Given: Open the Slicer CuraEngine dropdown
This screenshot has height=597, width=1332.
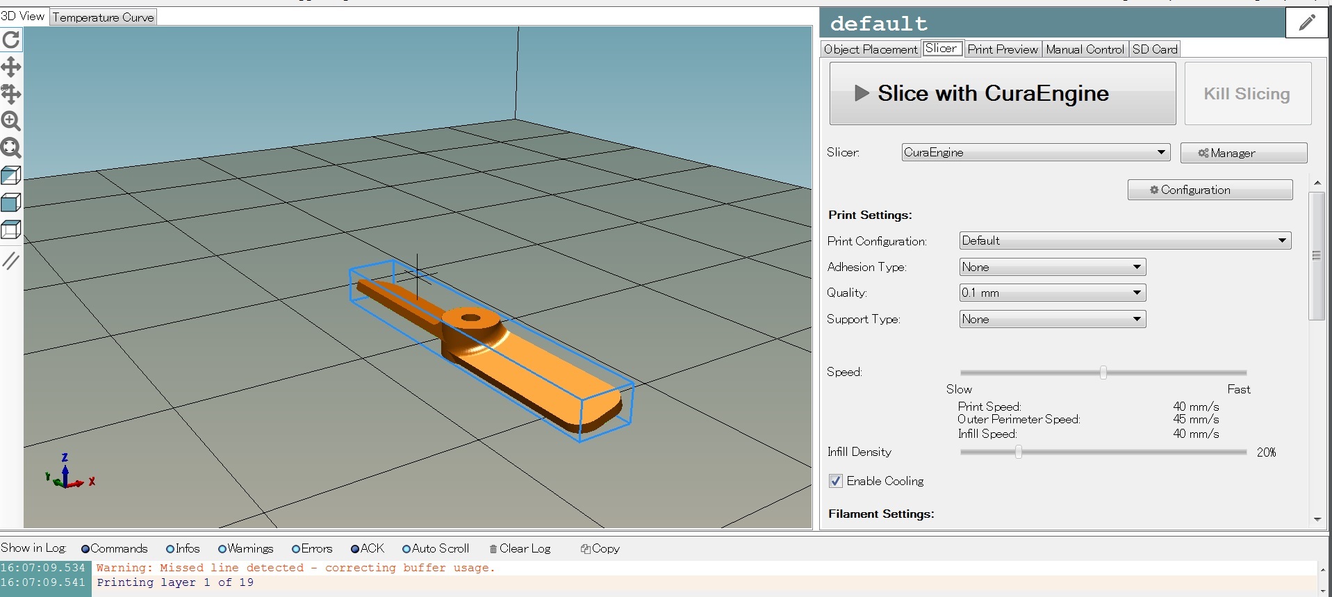Looking at the screenshot, I should (1036, 152).
